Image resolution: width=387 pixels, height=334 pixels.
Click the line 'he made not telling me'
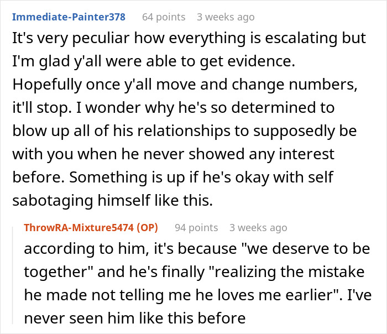(198, 295)
